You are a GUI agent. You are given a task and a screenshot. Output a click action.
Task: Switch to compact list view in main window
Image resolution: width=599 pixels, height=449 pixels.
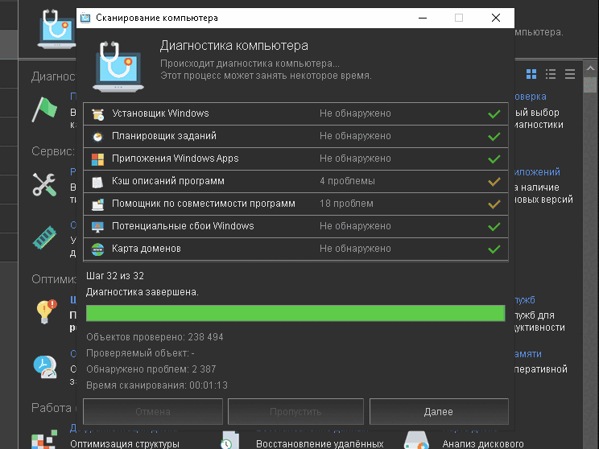tap(570, 74)
